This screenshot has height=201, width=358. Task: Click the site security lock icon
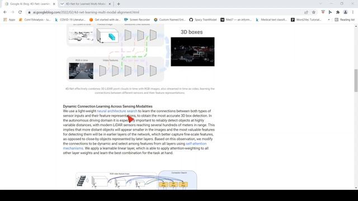point(29,12)
